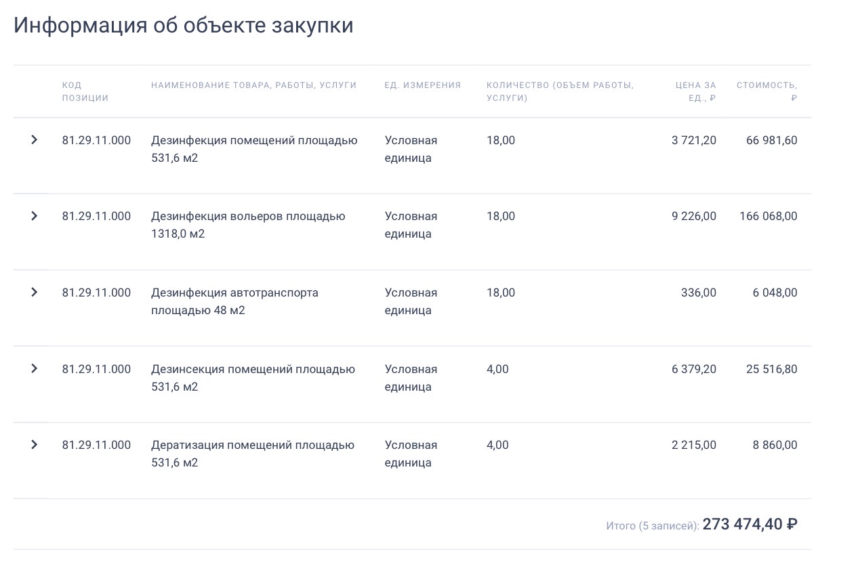Click 'Дератизация помещений площадью 531,6 м2' name

253,454
